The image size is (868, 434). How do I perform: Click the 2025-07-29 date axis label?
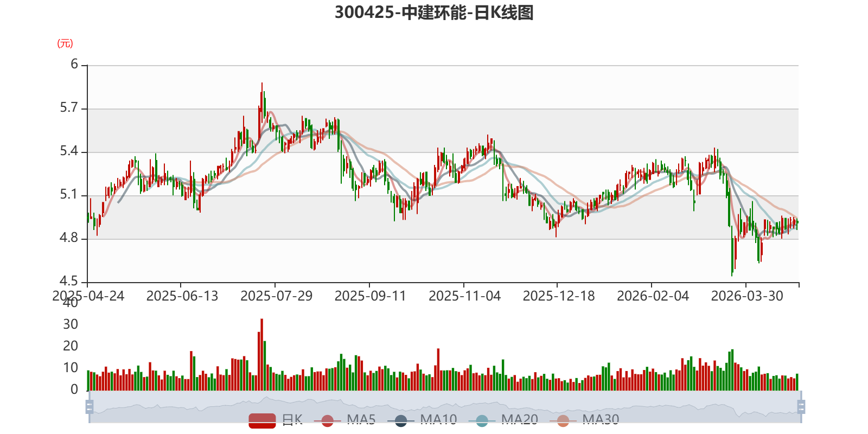[x=276, y=296]
